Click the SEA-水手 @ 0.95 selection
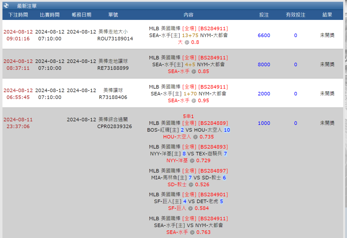Screen dimensions: 347x238 pos(188,101)
